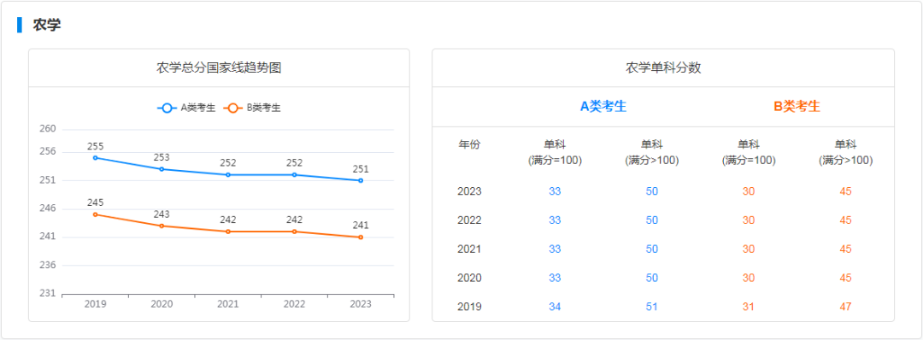The image size is (923, 340).
Task: Click value 33 in the 2023 table row
Action: click(x=556, y=191)
